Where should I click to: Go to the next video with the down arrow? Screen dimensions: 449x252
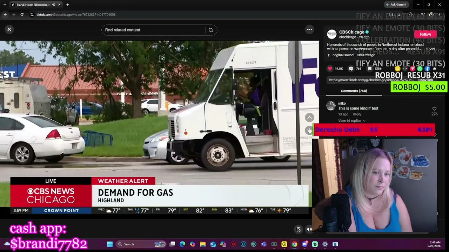point(309,130)
